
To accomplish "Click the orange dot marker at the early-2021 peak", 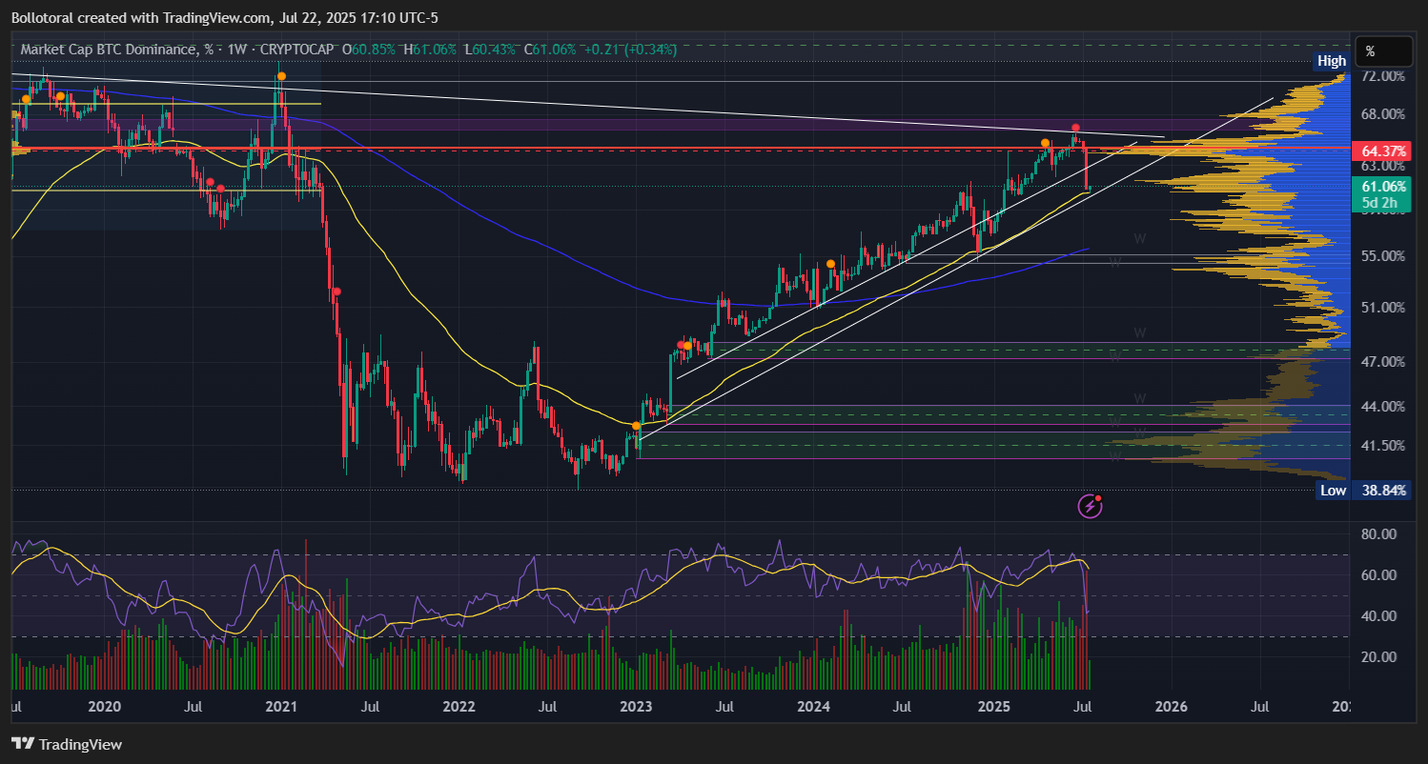I will click(x=281, y=75).
